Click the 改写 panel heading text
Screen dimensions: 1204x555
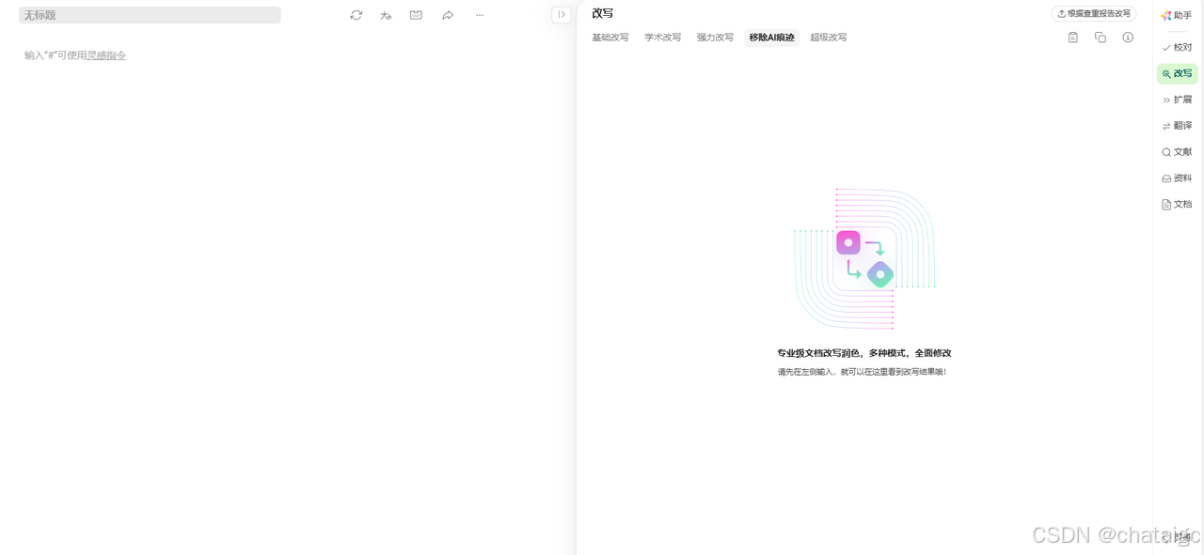[x=603, y=13]
